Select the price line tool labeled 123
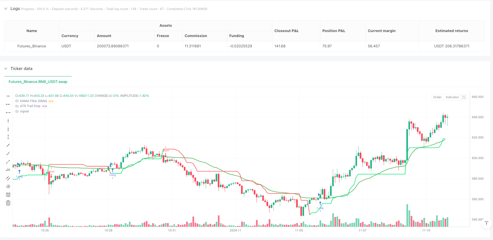This screenshot has height=240, width=493. 8,170
